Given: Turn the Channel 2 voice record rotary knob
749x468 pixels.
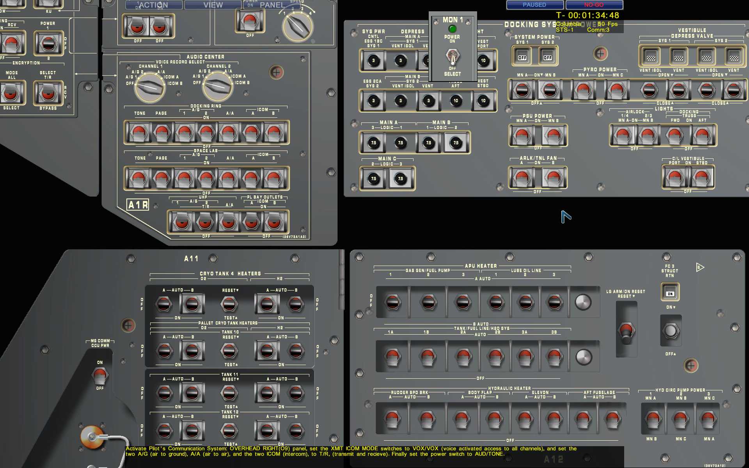Looking at the screenshot, I should click(217, 87).
